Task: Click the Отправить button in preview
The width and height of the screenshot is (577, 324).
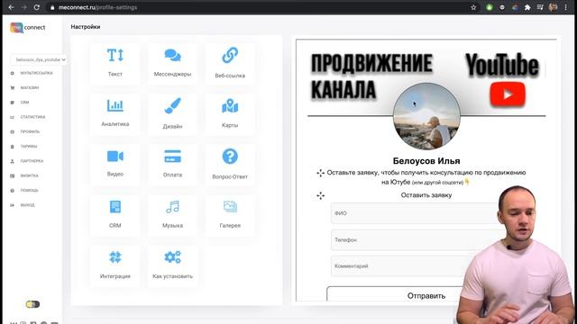Action: pyautogui.click(x=426, y=294)
